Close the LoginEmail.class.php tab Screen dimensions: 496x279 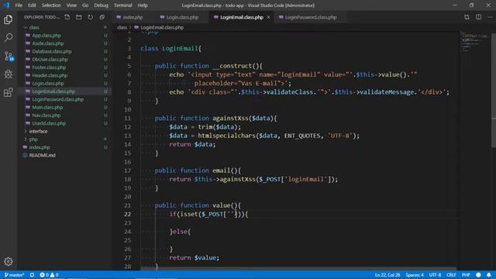click(x=268, y=17)
